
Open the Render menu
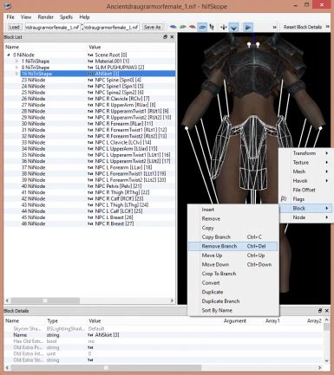(46, 17)
